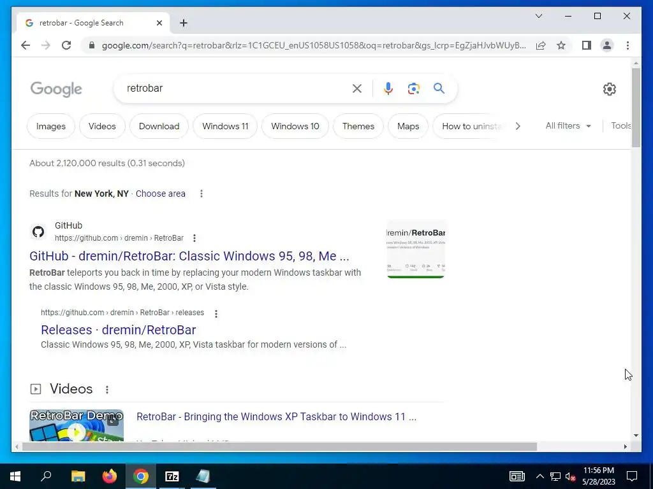Open the Windows Start menu
Image resolution: width=653 pixels, height=489 pixels.
pyautogui.click(x=15, y=476)
